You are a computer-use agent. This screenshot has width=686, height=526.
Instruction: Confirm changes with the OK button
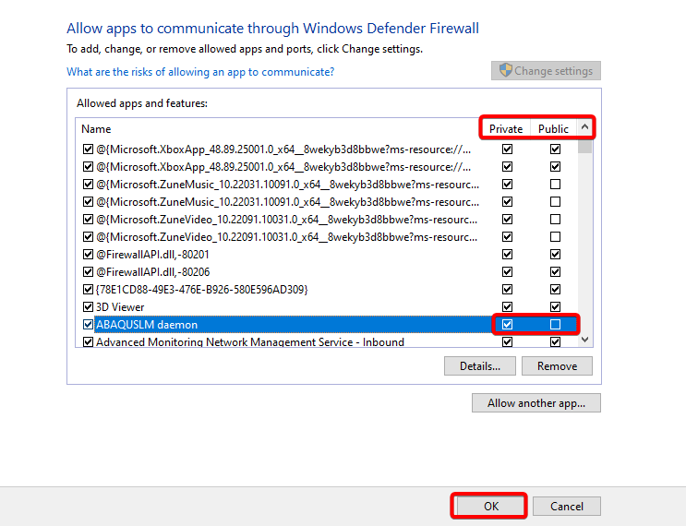[x=491, y=506]
